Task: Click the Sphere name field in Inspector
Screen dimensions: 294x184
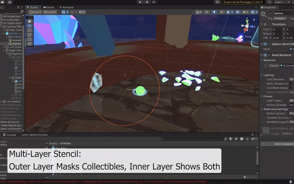Action: (x=283, y=13)
